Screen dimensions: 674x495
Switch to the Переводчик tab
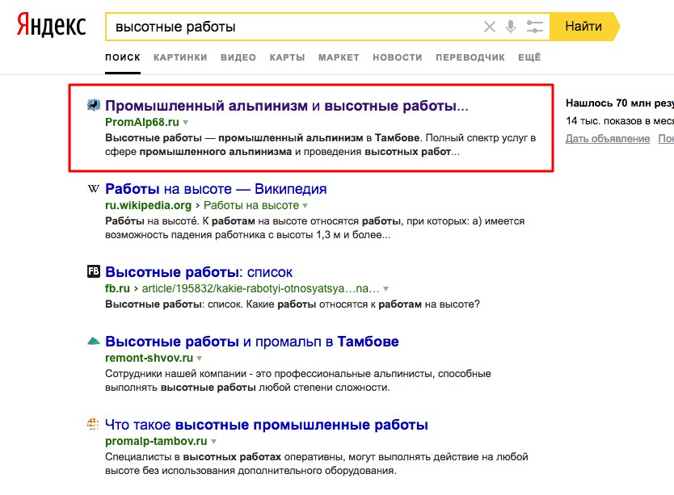tap(470, 57)
